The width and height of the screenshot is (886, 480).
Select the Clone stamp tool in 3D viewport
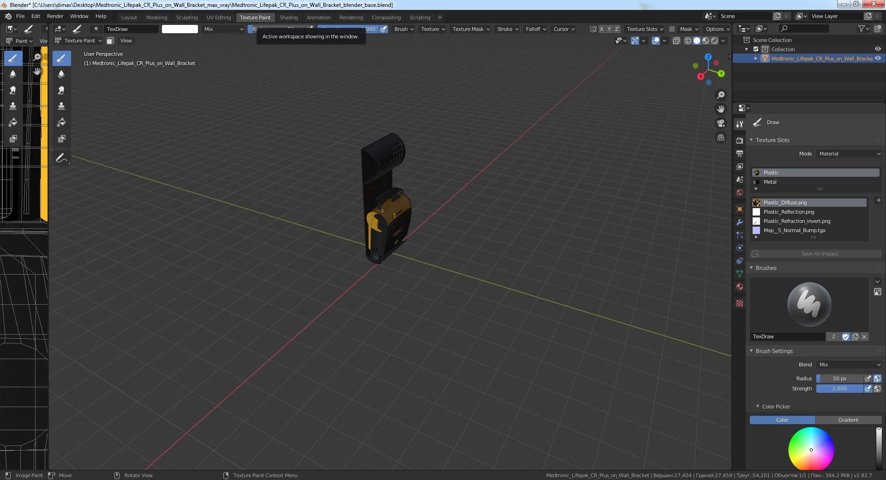tap(61, 106)
